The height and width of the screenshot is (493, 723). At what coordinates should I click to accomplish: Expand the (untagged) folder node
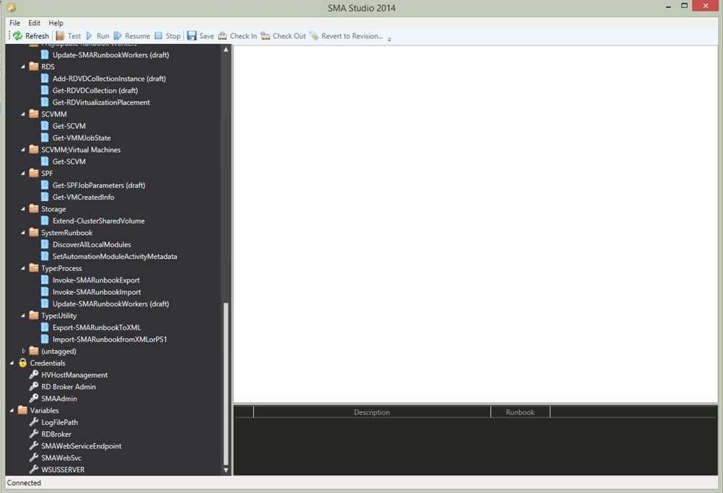(x=24, y=351)
